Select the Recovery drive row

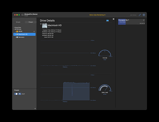[x=24, y=37]
